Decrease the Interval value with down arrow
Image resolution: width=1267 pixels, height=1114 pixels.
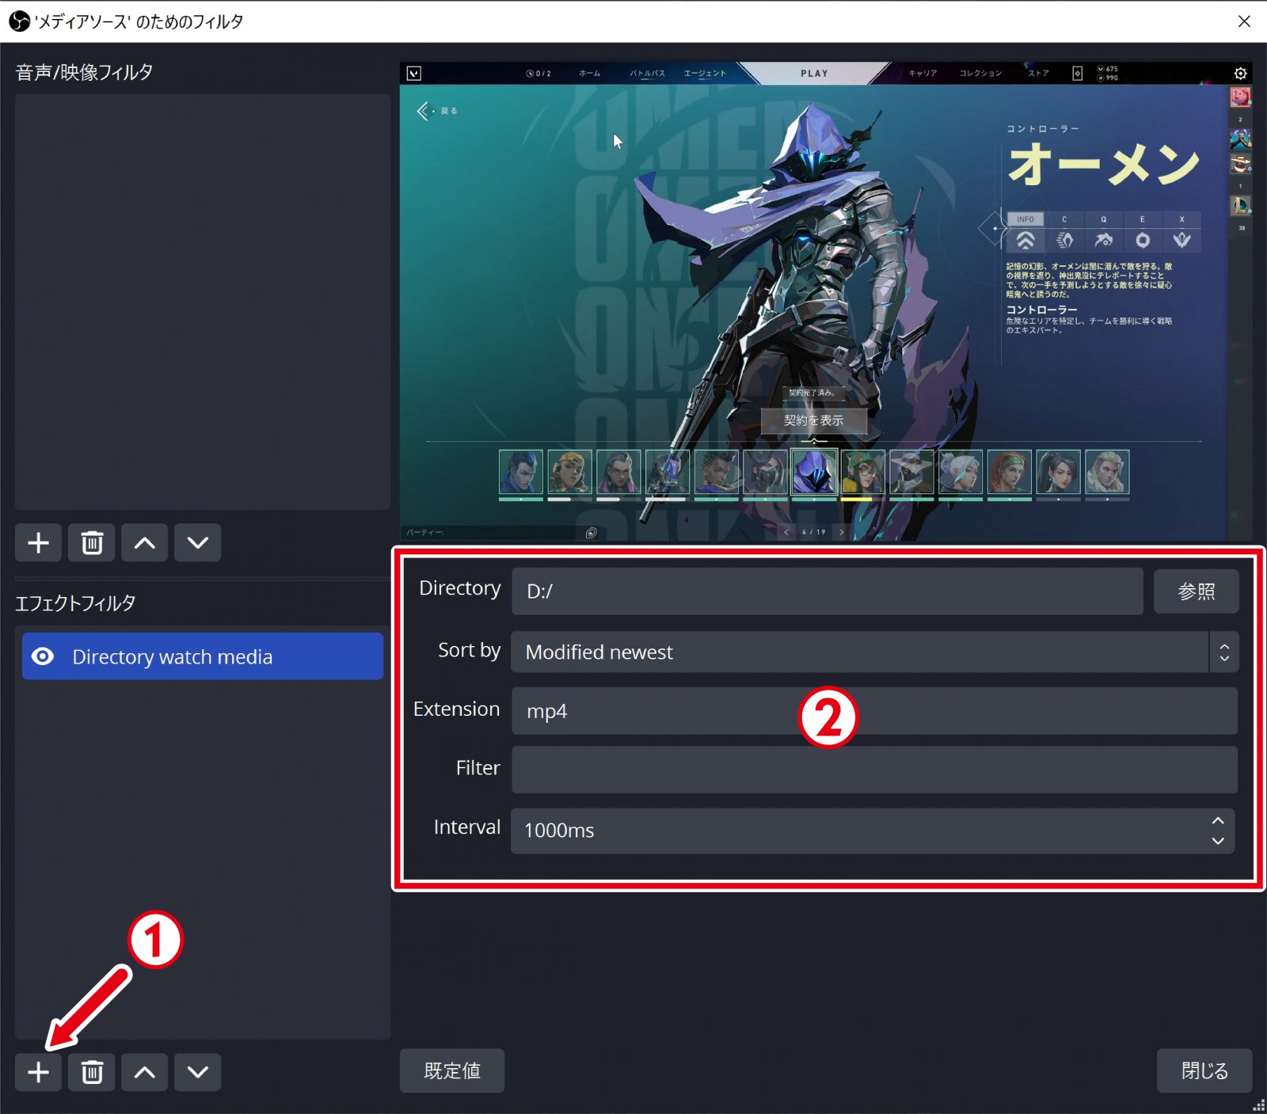[1218, 841]
